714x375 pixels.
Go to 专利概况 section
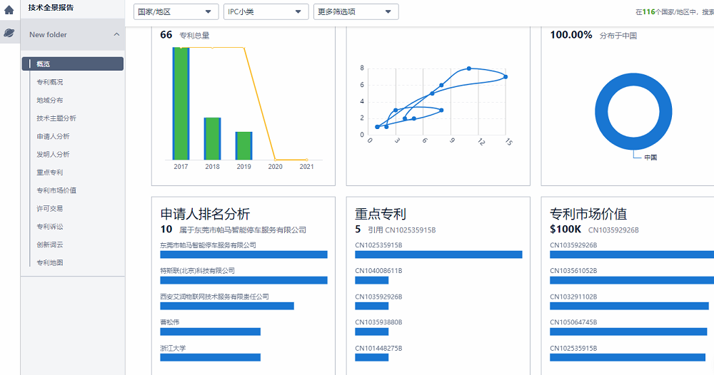pos(50,82)
